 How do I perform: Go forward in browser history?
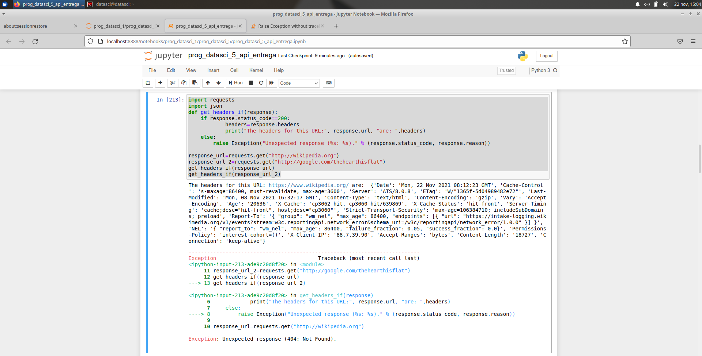(x=22, y=41)
